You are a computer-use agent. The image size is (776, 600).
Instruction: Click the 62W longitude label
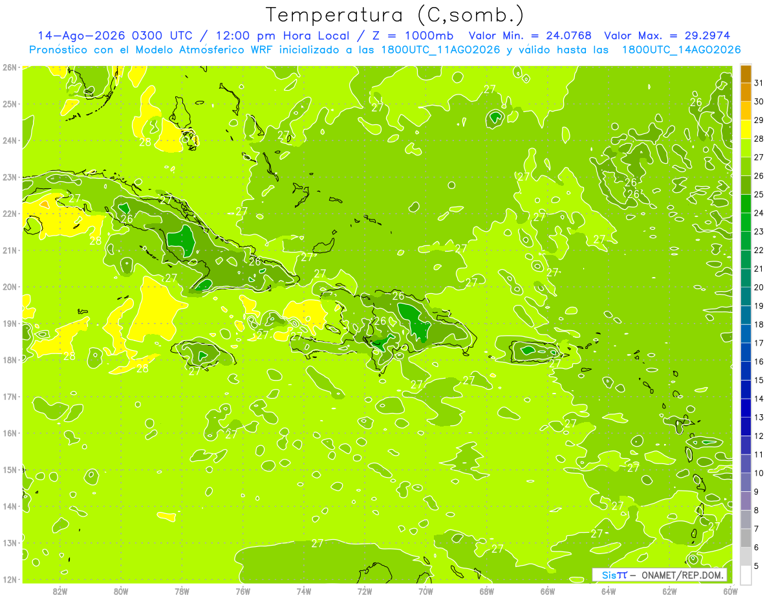coord(669,590)
